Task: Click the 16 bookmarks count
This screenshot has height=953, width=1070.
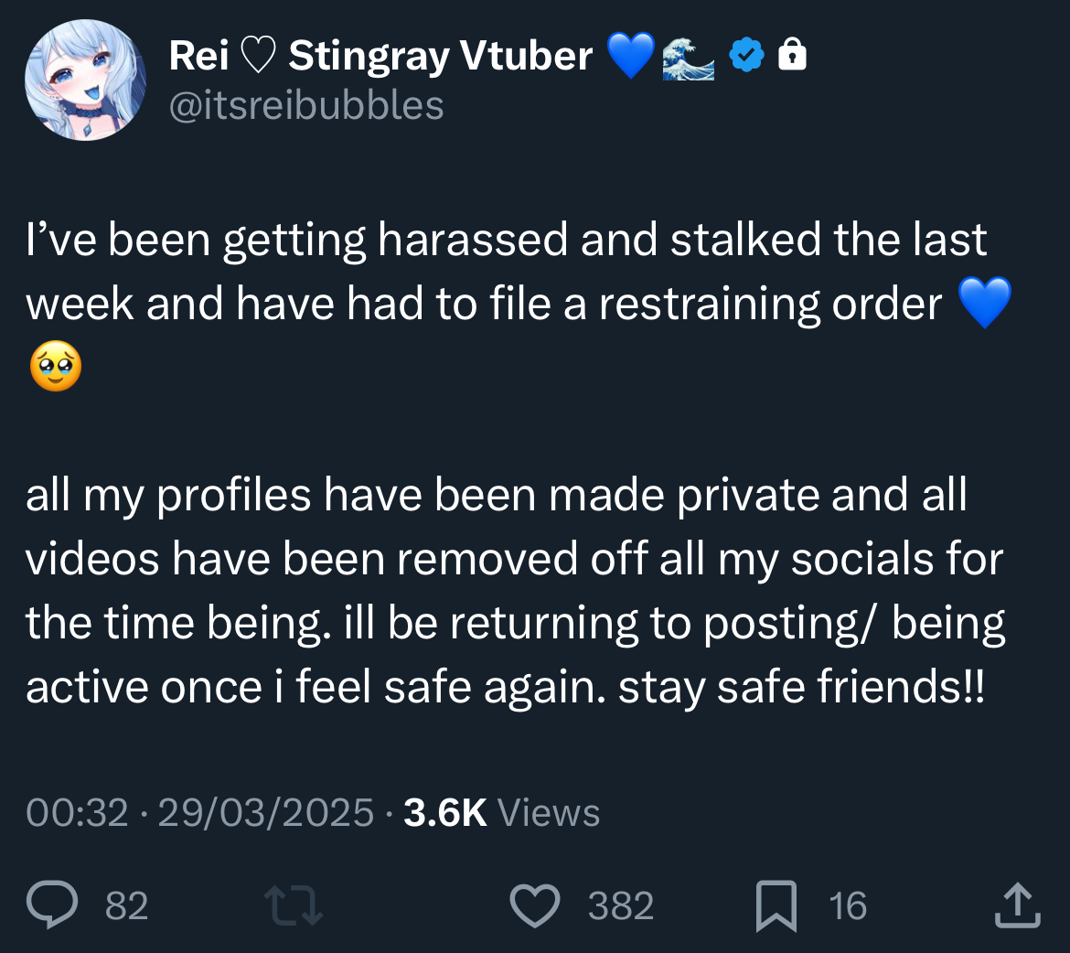Action: click(x=848, y=905)
